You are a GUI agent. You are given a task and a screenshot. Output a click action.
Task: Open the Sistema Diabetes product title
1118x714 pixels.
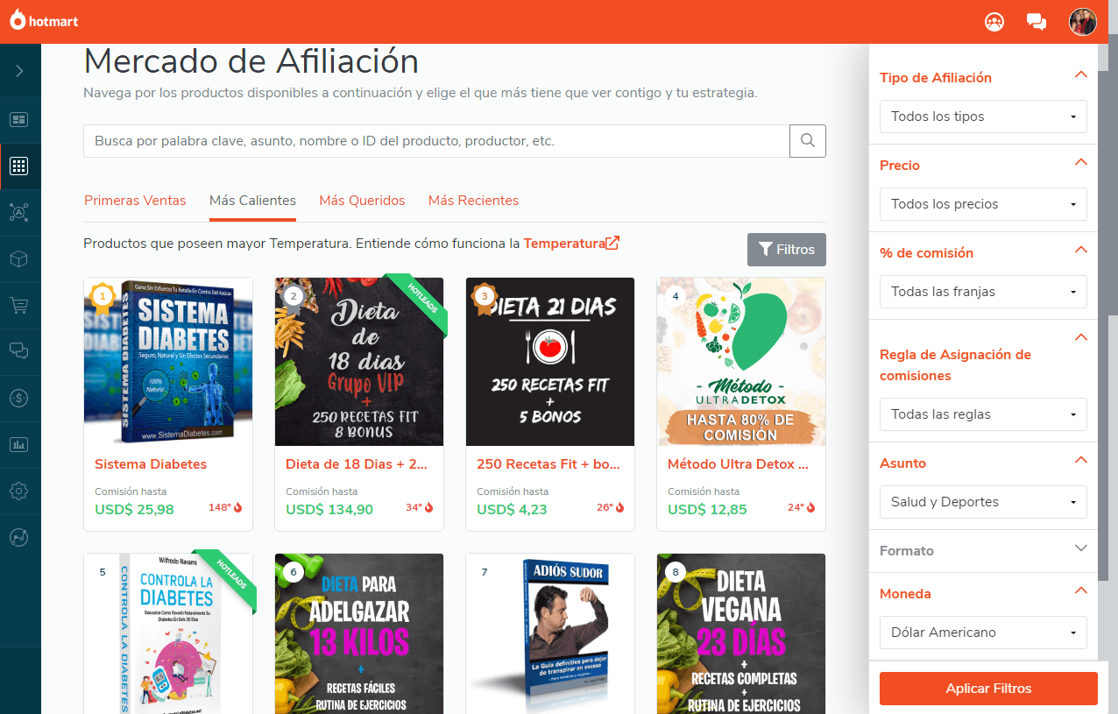(x=151, y=464)
